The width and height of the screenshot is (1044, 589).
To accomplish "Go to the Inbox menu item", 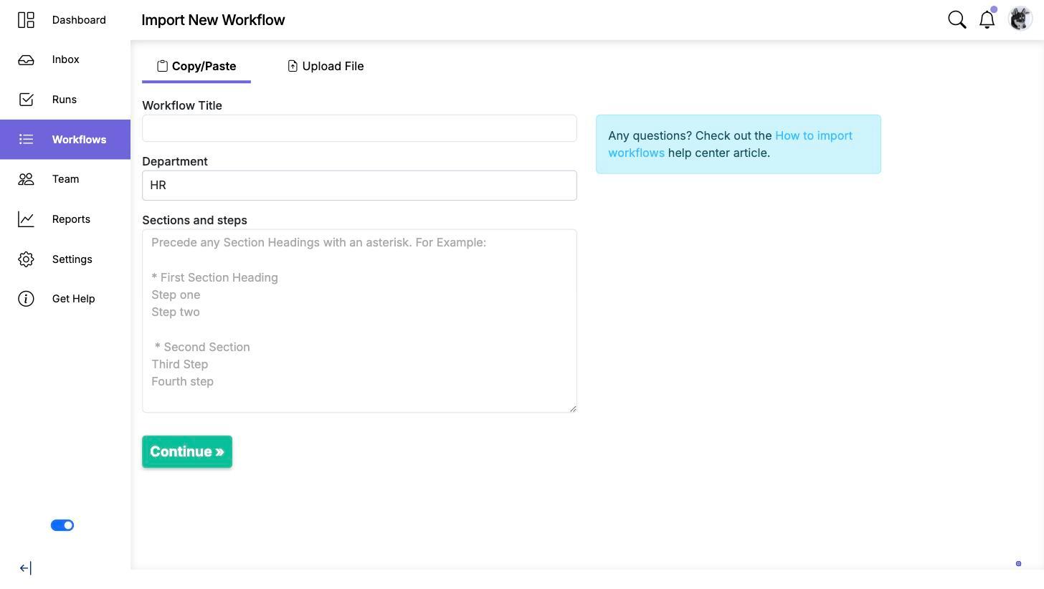I will (65, 59).
